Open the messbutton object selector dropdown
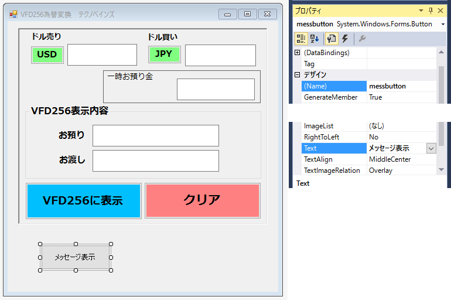Image resolution: width=451 pixels, height=300 pixels. point(443,24)
